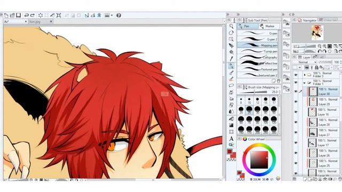Click the Delete sub tool trash icon
Screen dimensions: 342x192
(278, 81)
